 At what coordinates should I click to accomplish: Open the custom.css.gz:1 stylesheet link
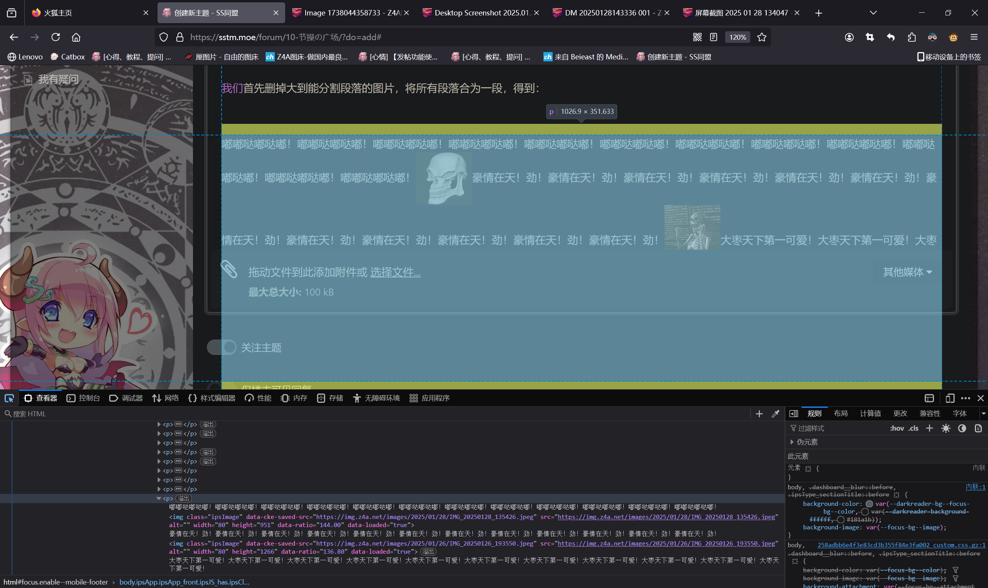901,545
